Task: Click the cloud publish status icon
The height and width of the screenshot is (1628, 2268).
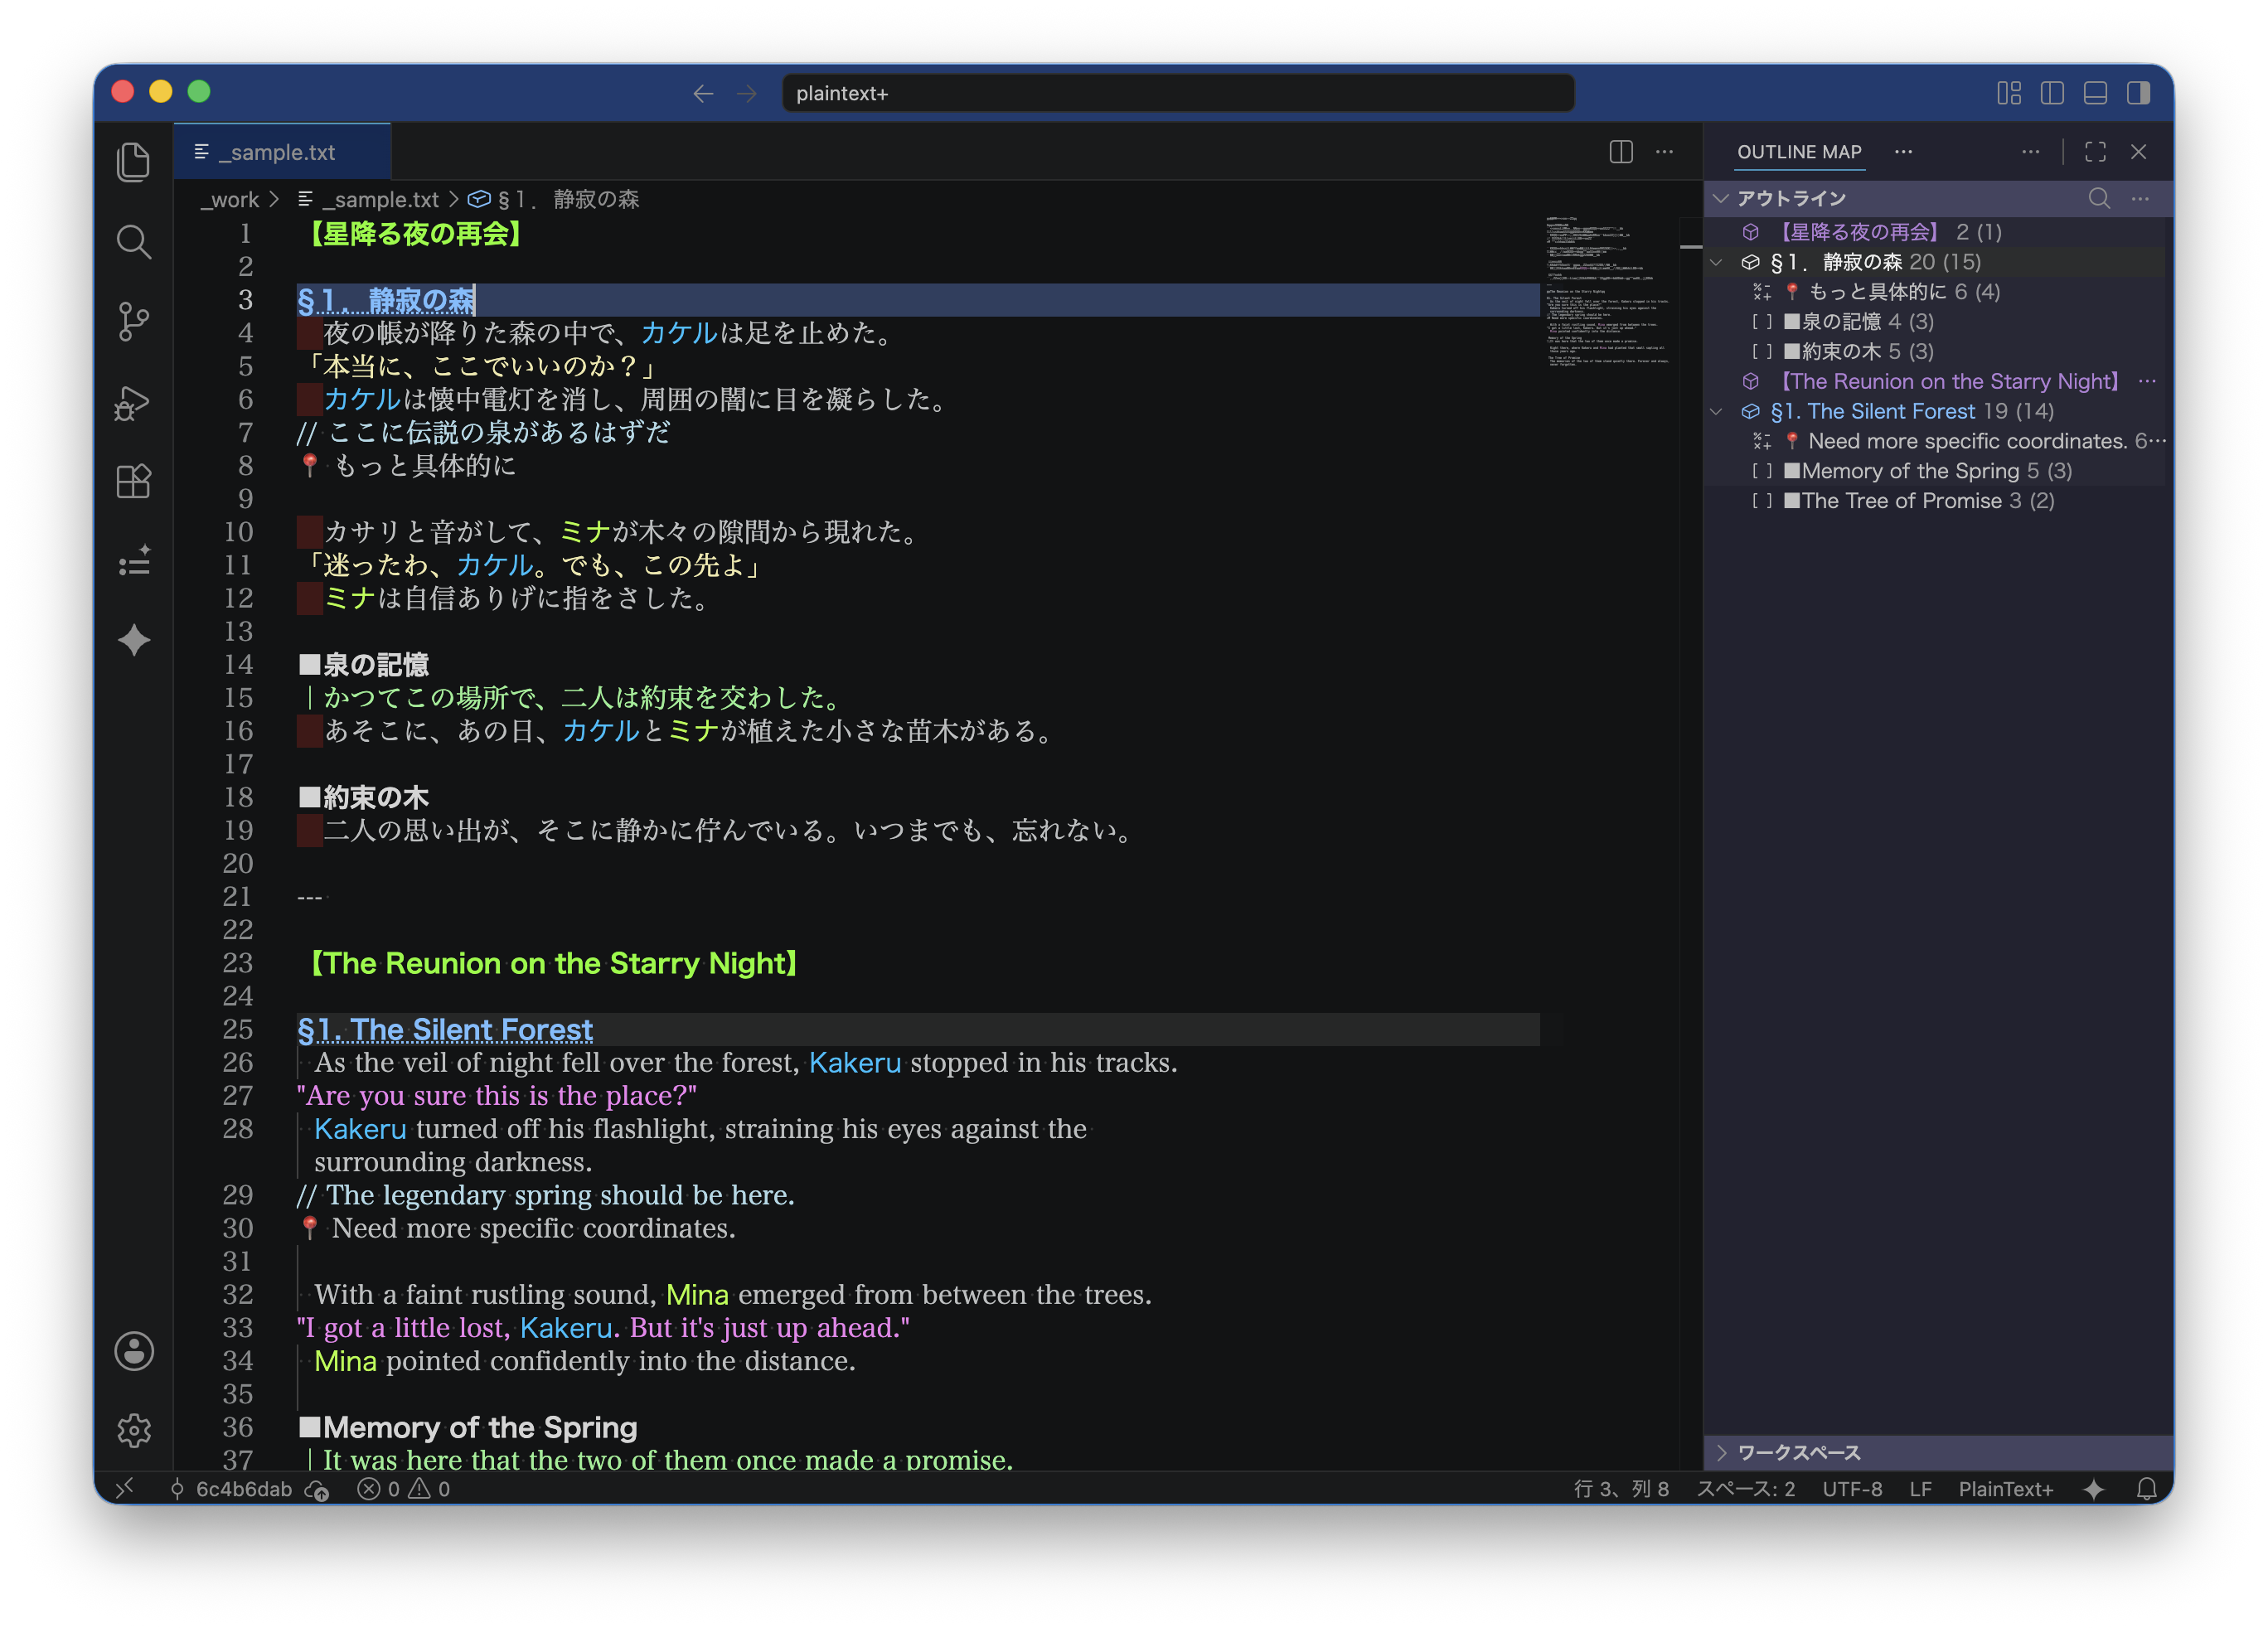Action: click(x=317, y=1489)
